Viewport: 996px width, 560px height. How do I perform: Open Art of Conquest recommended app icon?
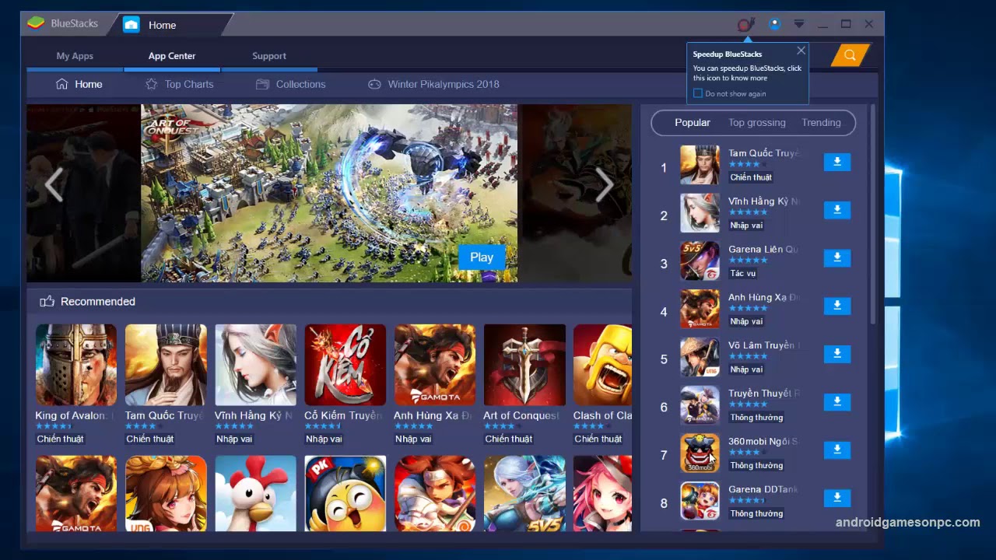(524, 365)
